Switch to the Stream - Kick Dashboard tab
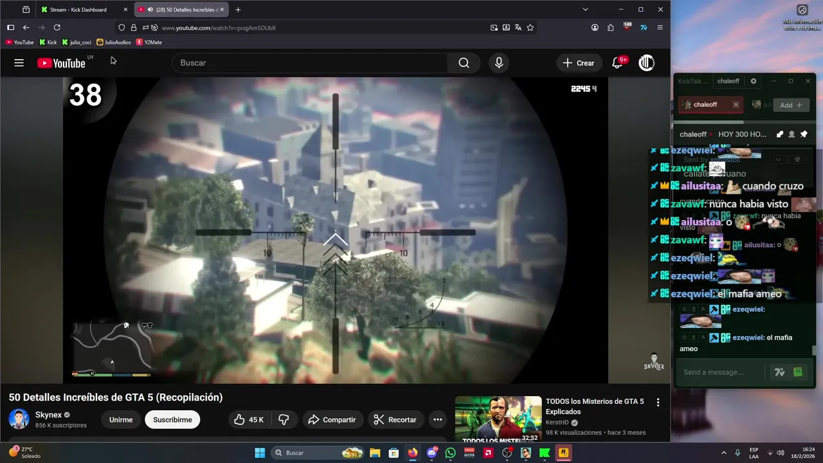Viewport: 823px width, 463px height. pyautogui.click(x=84, y=10)
